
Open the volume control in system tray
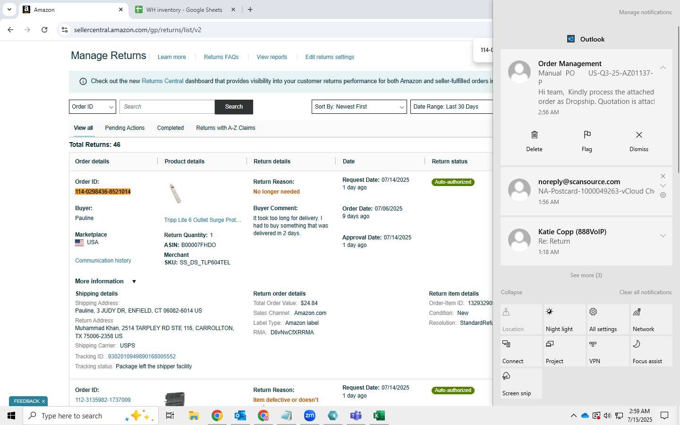607,416
